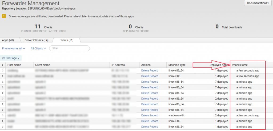The width and height of the screenshot is (273, 131).
Task: Sort by Client Name column header
Action: pos(42,65)
